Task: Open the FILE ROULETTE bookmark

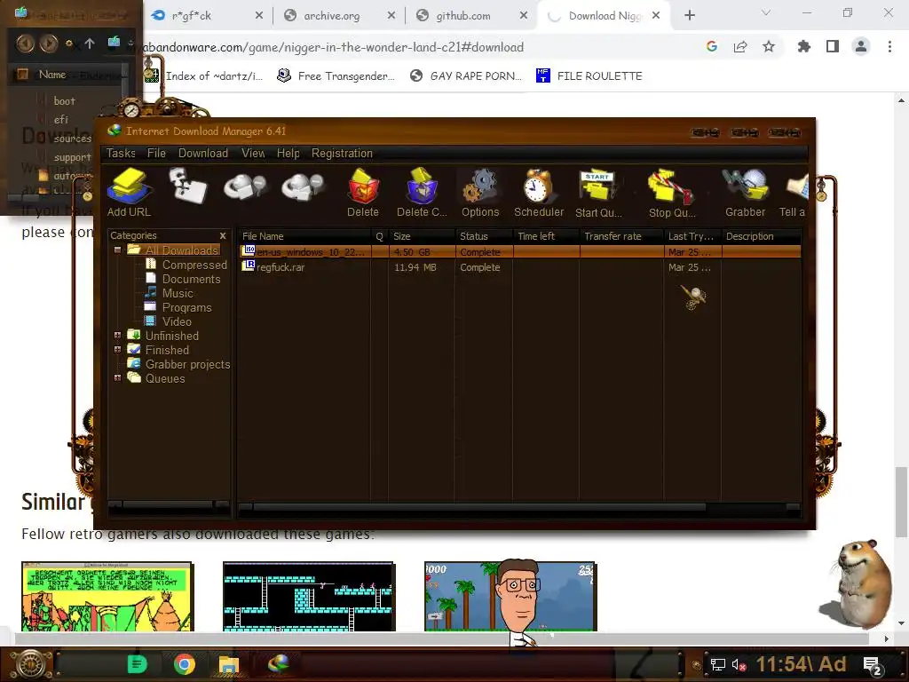Action: 589,76
